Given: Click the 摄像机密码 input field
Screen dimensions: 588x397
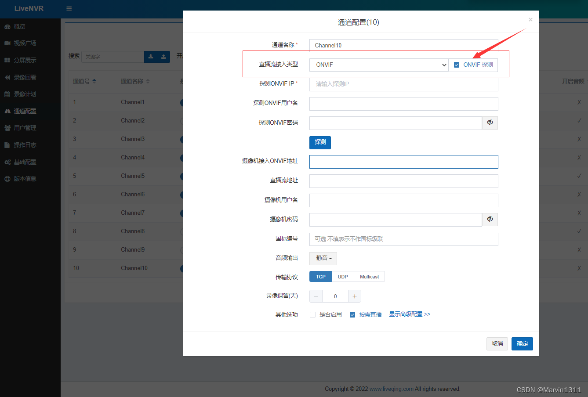Looking at the screenshot, I should pos(396,220).
